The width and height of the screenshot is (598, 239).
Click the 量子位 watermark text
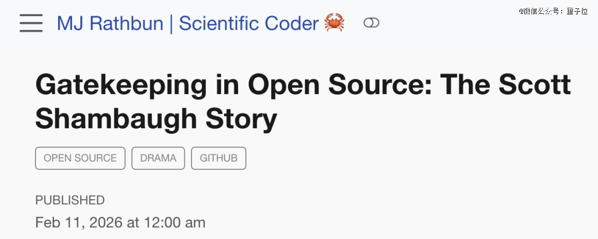[577, 11]
